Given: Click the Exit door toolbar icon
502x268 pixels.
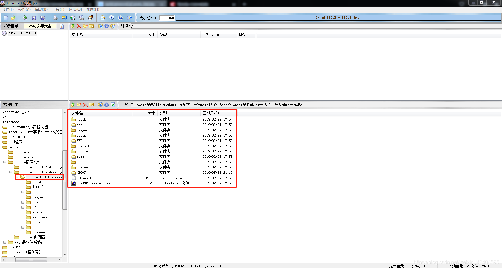Looking at the screenshot, I should tap(129, 18).
